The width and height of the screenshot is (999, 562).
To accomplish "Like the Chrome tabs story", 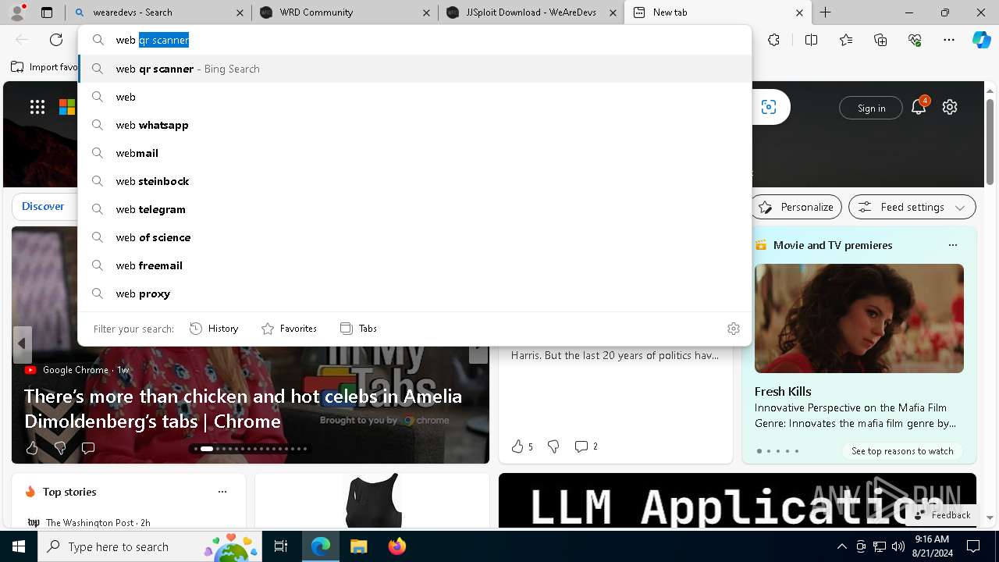I will tap(32, 448).
